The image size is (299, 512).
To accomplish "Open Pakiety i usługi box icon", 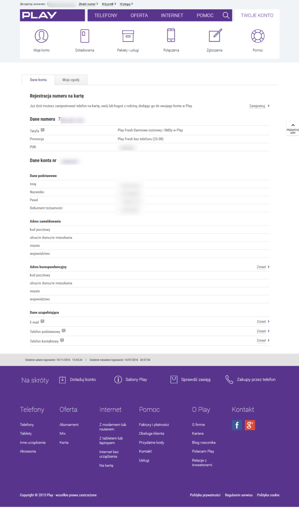I will [128, 36].
